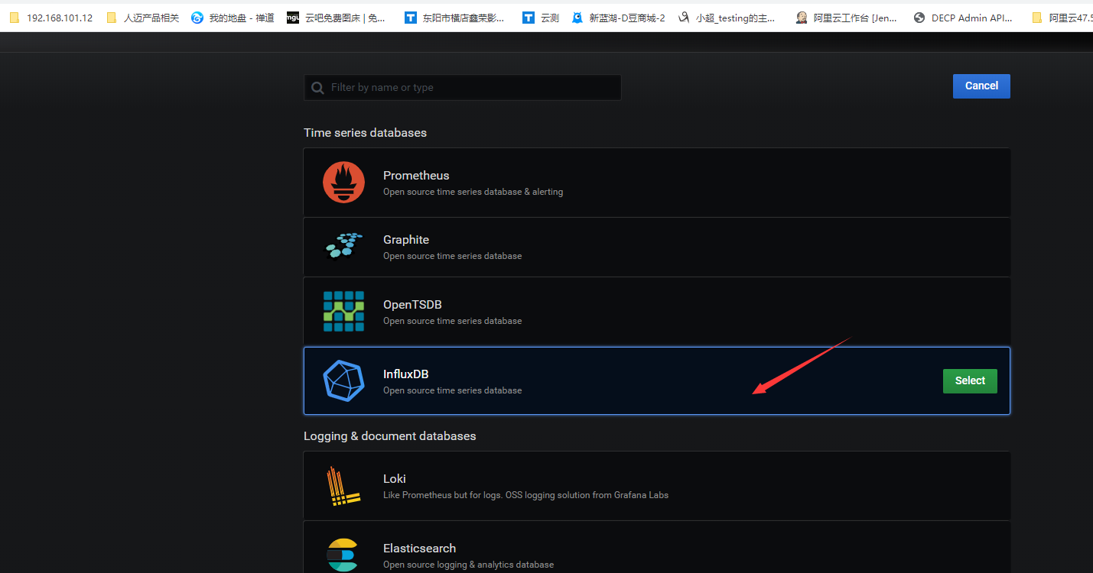Image resolution: width=1093 pixels, height=573 pixels.
Task: Select the 'Graphite' data source name
Action: pyautogui.click(x=406, y=240)
